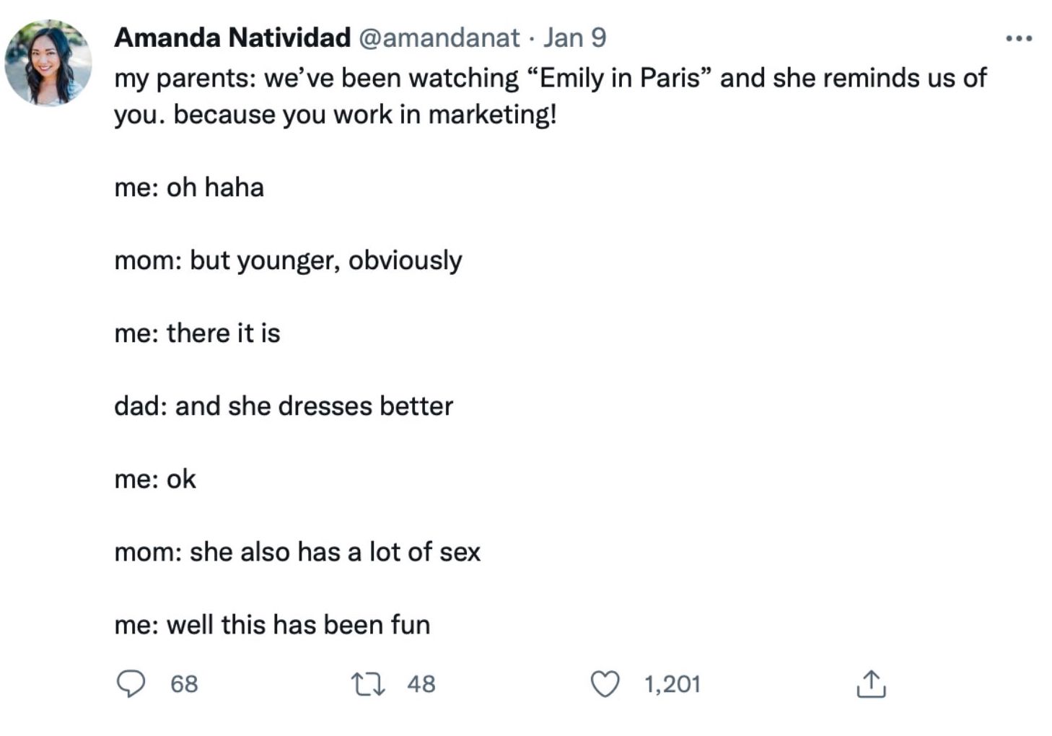Click the text "dad: and she dresses better"

coord(284,406)
